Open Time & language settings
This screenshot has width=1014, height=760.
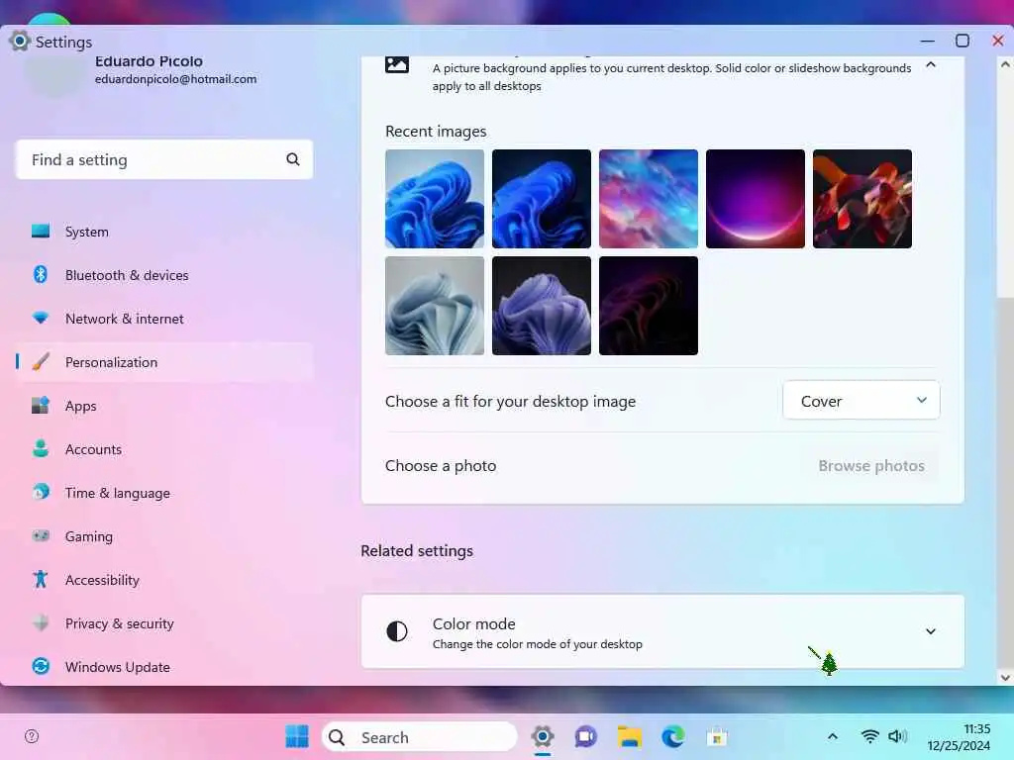164,493
